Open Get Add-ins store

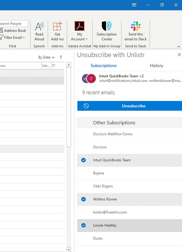[x=57, y=32]
